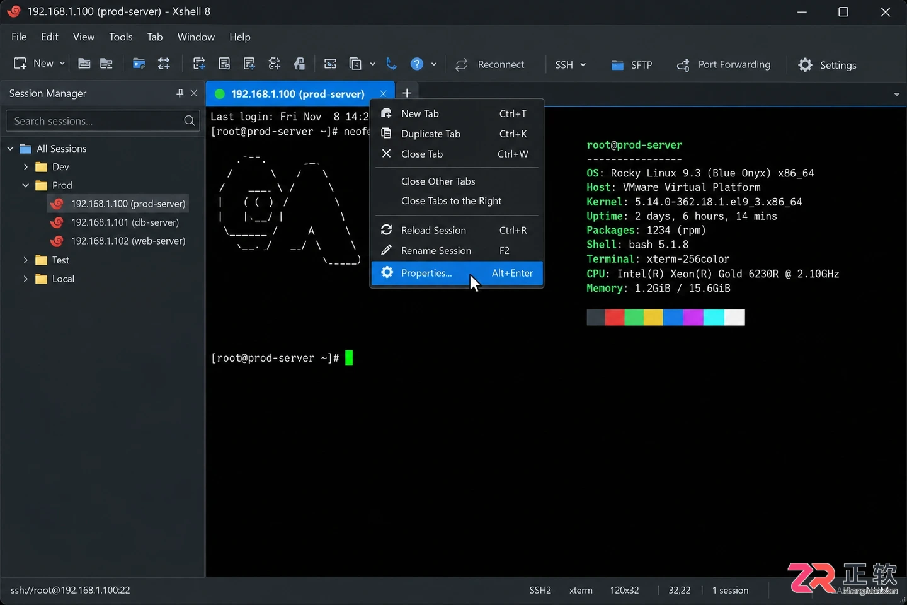Collapse the Prod sessions folder
The height and width of the screenshot is (605, 907).
click(x=26, y=185)
